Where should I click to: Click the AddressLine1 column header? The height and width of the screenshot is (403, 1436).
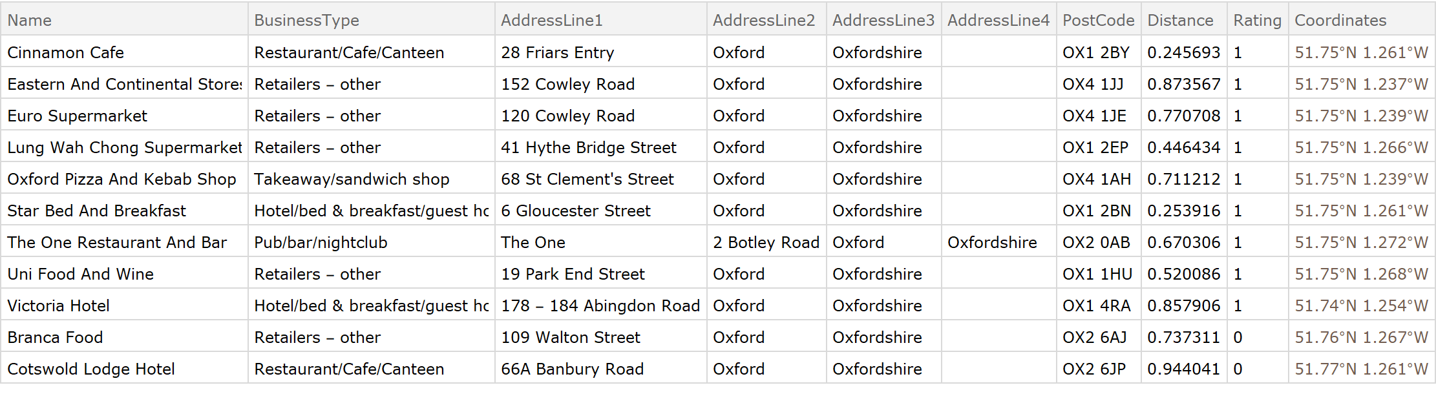551,20
